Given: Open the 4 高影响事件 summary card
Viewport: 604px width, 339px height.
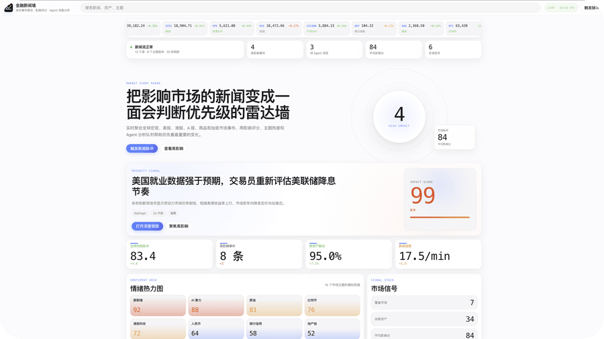Looking at the screenshot, I should (274, 50).
